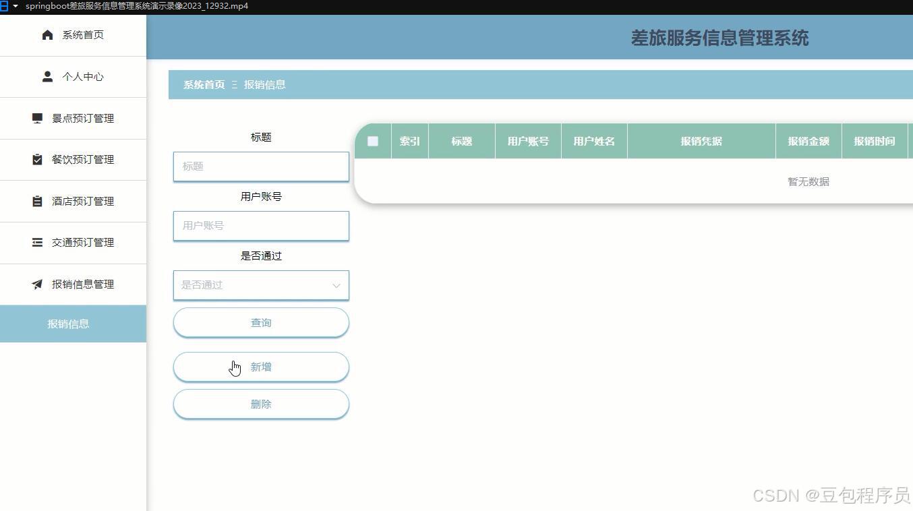
Task: Click the 新增 button to add entry
Action: 261,367
